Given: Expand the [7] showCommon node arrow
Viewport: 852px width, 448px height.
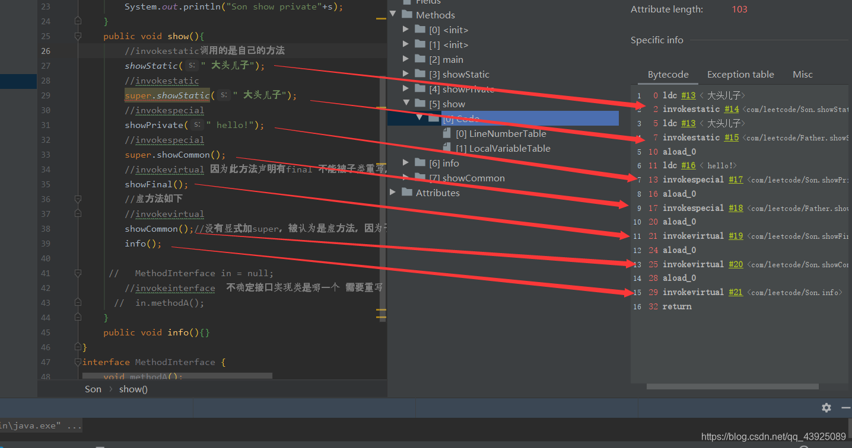Looking at the screenshot, I should click(406, 178).
